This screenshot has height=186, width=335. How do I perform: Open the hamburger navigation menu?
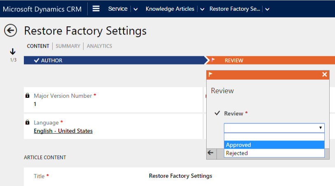click(x=96, y=9)
